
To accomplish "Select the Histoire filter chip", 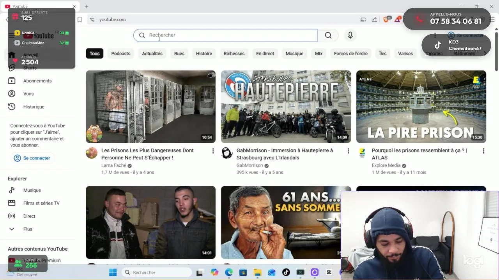I will (x=204, y=54).
